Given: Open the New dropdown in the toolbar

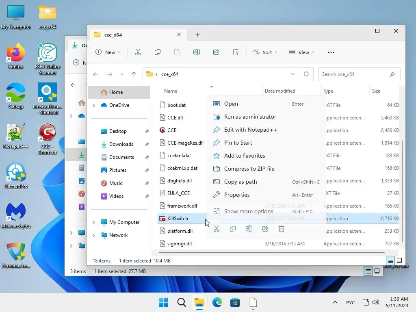Looking at the screenshot, I should [108, 52].
